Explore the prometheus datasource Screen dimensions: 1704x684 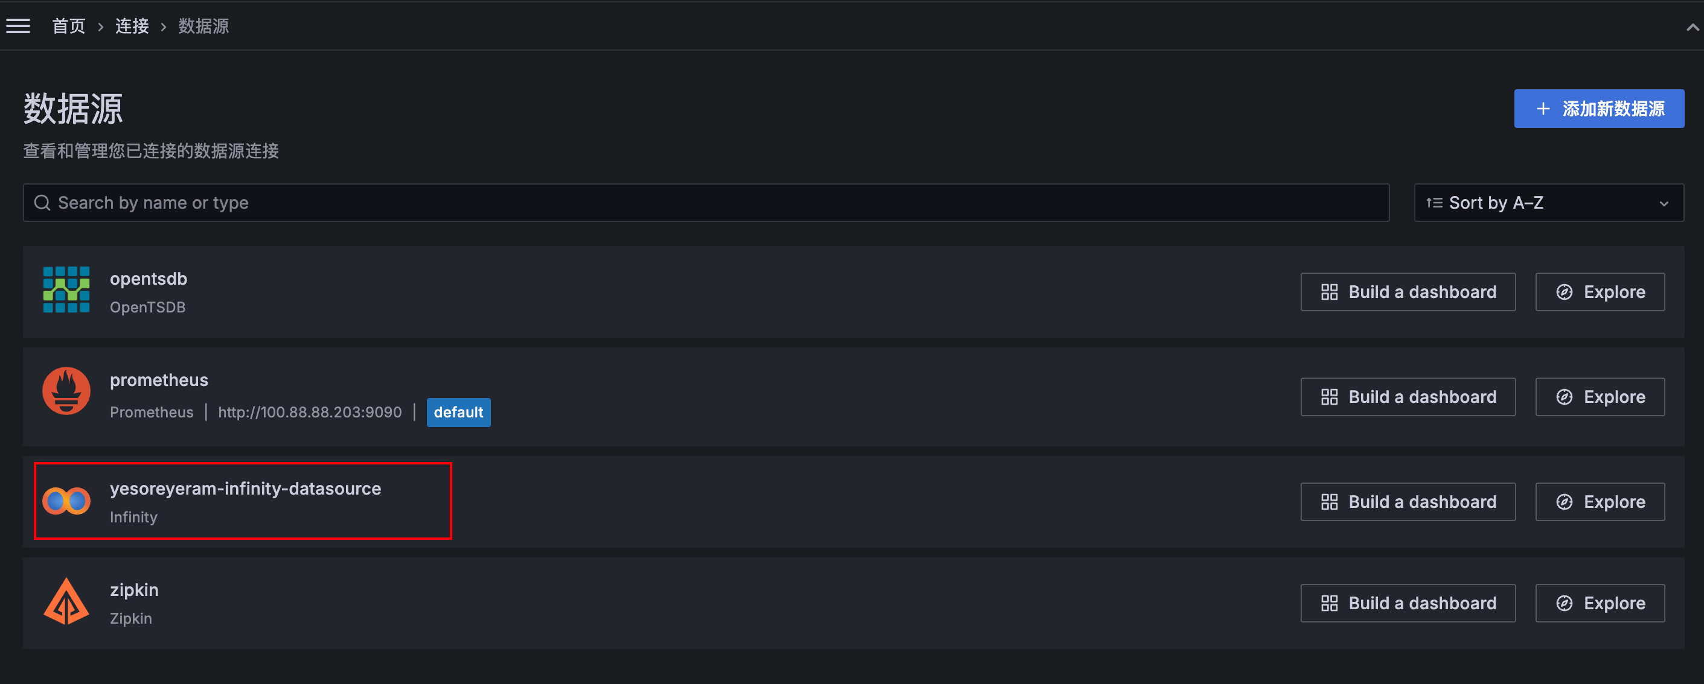tap(1599, 396)
